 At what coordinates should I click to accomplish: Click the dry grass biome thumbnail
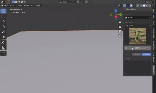(x=138, y=36)
